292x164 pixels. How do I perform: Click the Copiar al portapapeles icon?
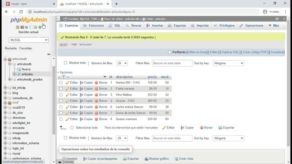(85, 159)
